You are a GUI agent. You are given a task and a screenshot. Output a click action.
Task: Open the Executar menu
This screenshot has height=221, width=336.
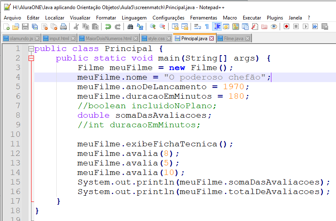pos(252,18)
